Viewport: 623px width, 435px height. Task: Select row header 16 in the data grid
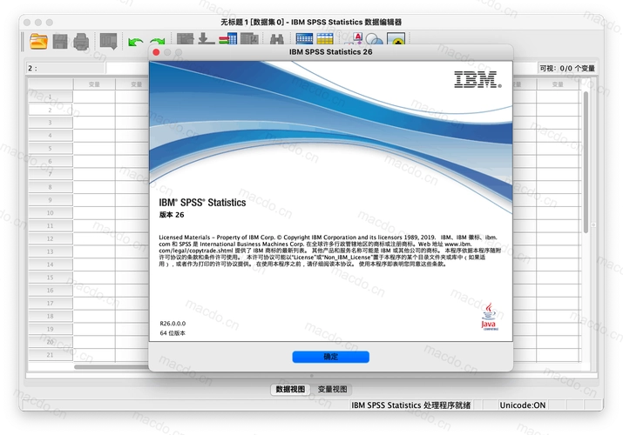[x=50, y=291]
